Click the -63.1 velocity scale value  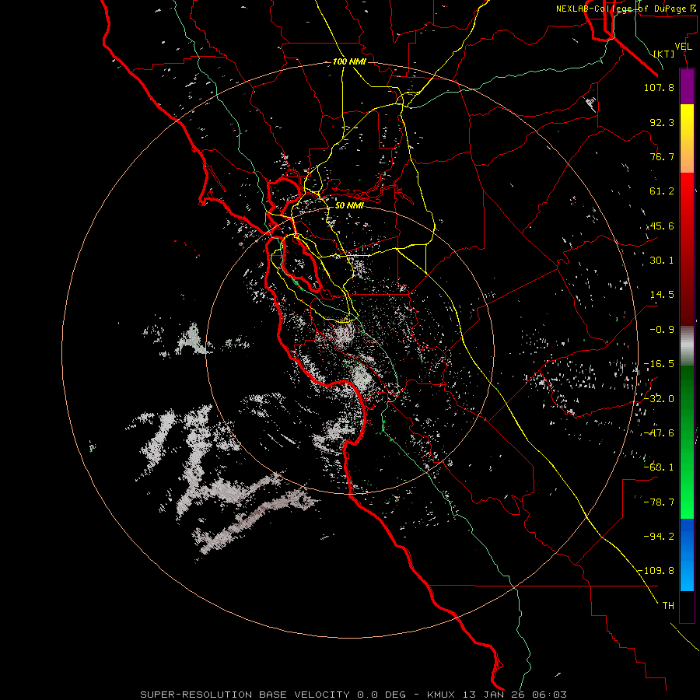659,467
